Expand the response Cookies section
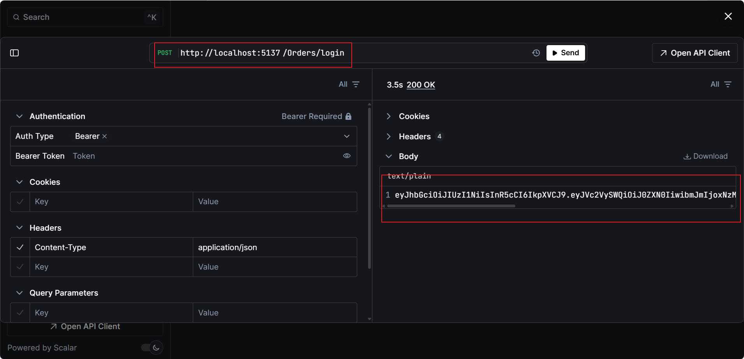This screenshot has width=744, height=359. tap(388, 116)
